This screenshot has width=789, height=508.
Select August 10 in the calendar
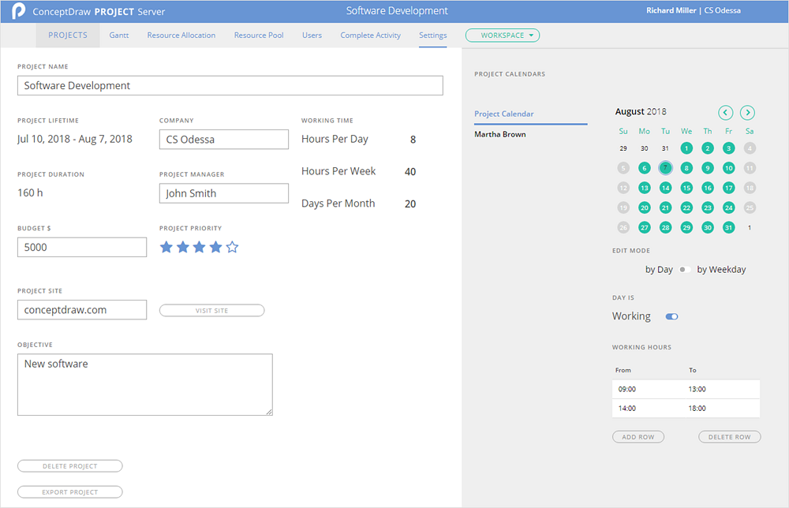coord(728,168)
